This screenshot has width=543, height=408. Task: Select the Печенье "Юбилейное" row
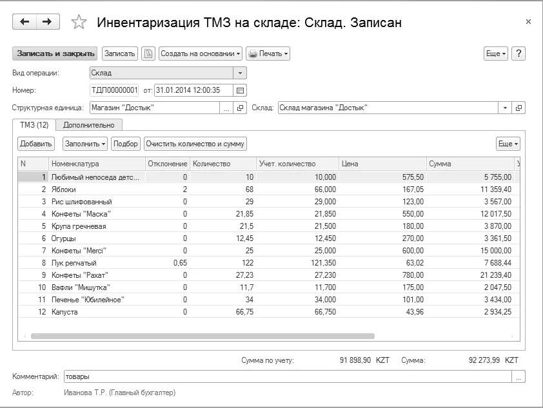click(269, 299)
